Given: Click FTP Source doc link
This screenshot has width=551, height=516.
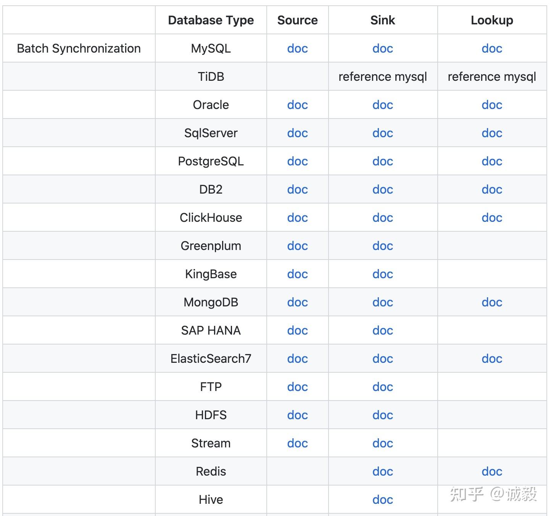Looking at the screenshot, I should 297,387.
